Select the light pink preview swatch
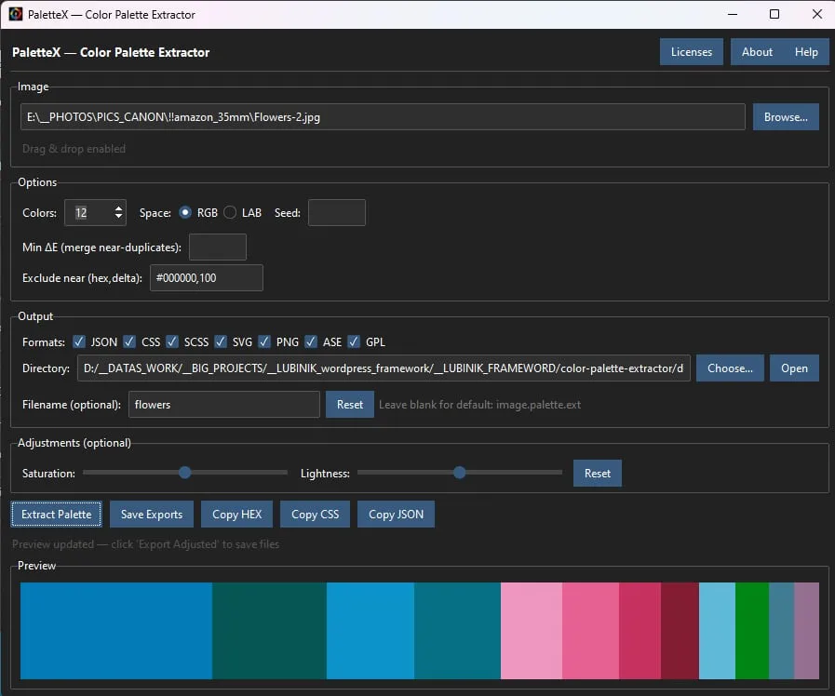This screenshot has height=696, width=835. (531, 631)
